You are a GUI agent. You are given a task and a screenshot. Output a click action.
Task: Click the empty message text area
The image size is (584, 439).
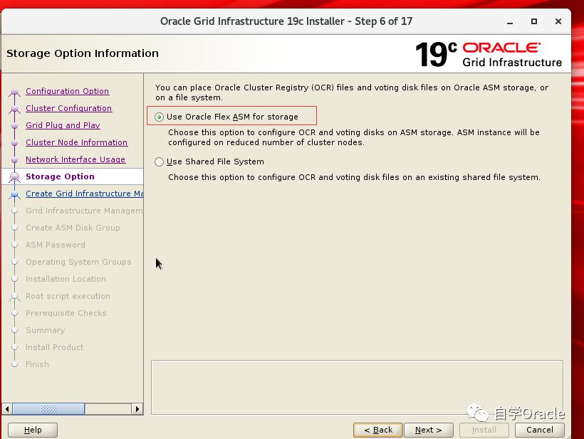click(357, 387)
